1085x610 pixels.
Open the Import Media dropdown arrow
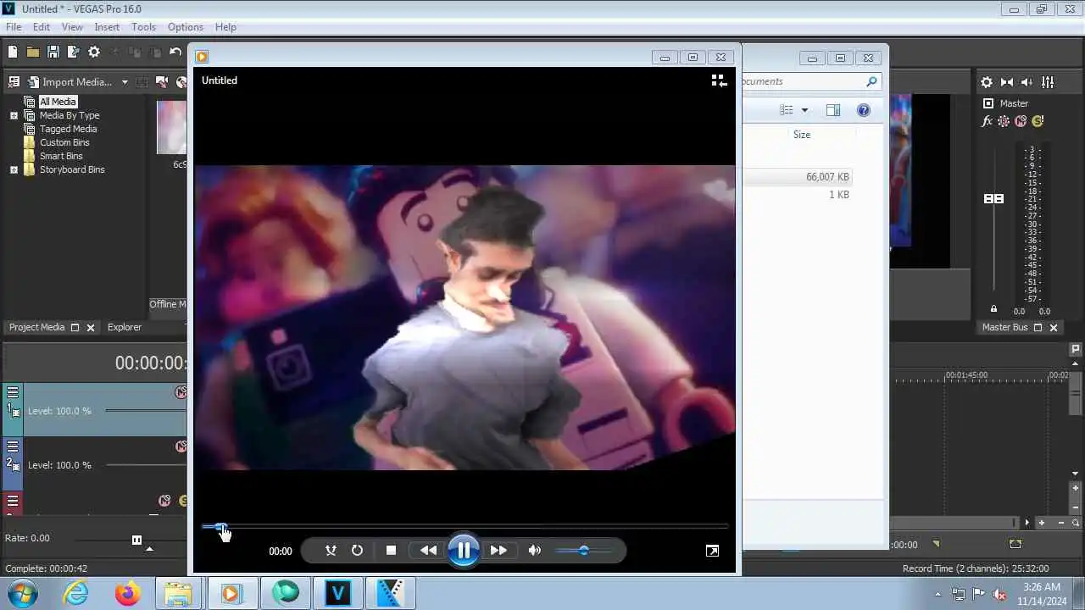coord(125,82)
